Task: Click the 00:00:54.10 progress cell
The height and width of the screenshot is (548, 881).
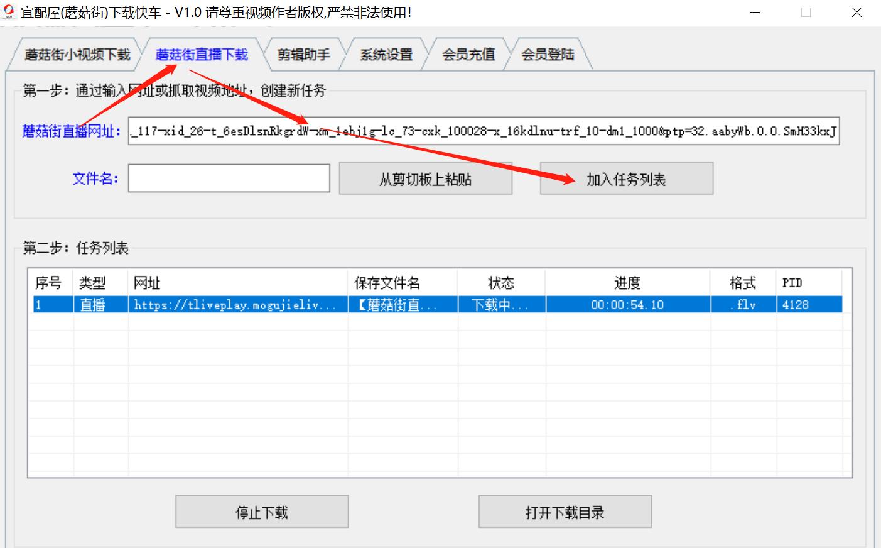Action: click(627, 305)
